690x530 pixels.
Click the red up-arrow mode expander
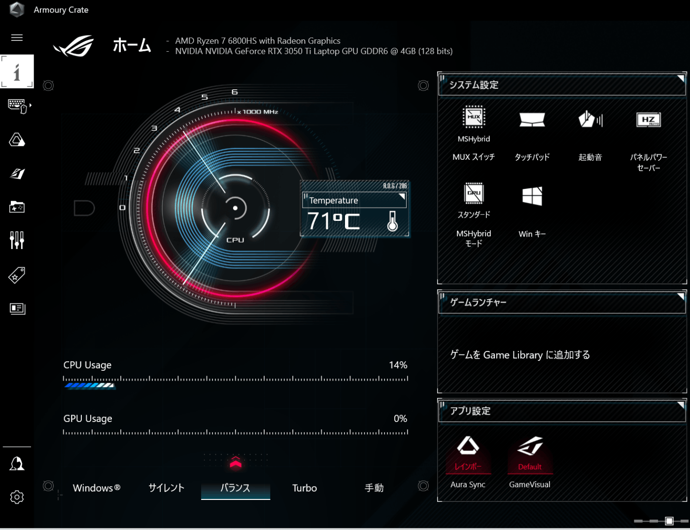click(x=236, y=462)
